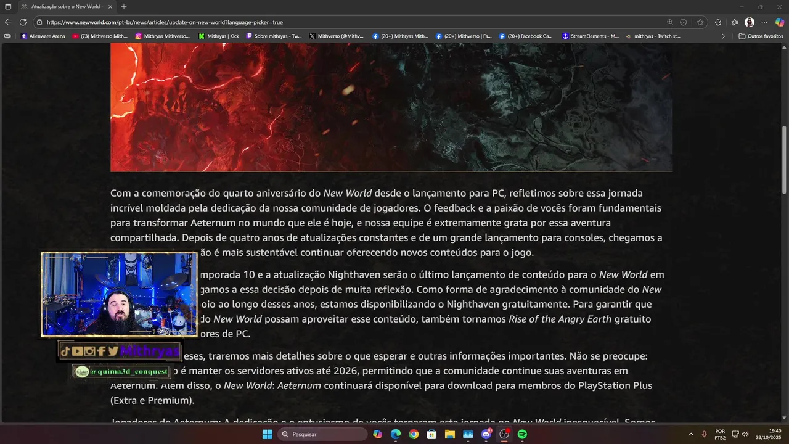The width and height of the screenshot is (789, 444).
Task: Switch to Microsoft Edge in taskbar
Action: [396, 434]
